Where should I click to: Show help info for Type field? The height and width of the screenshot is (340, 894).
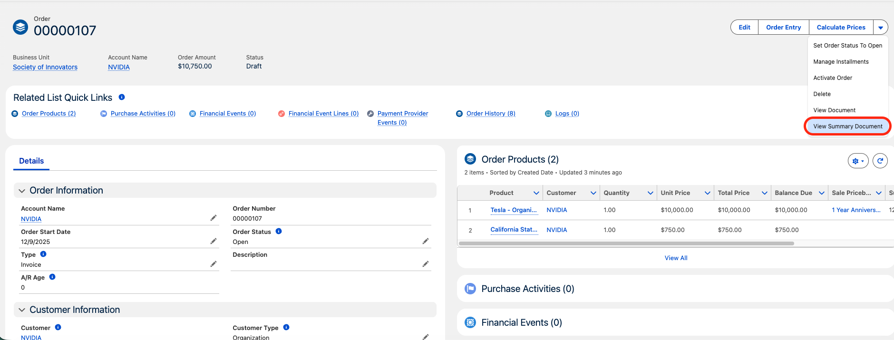pos(43,254)
